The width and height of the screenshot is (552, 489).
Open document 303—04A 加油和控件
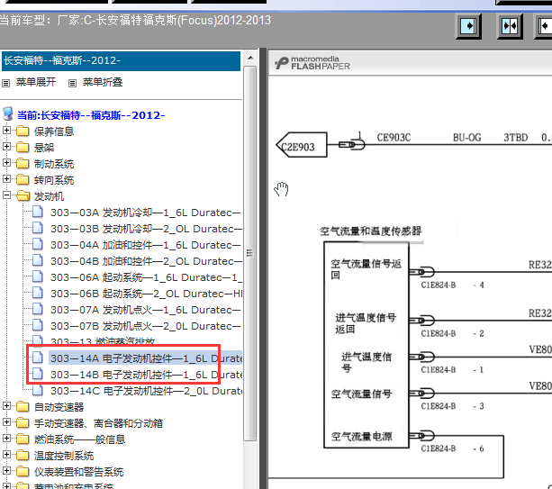click(x=146, y=245)
